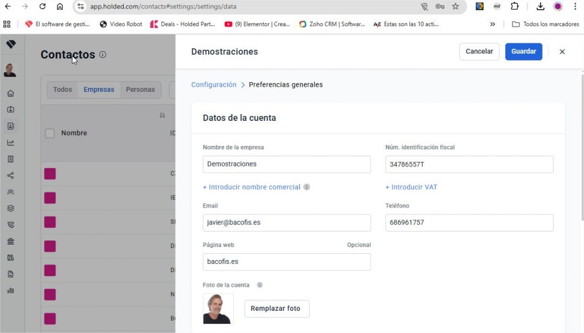Viewport: 584px width, 333px height.
Task: Switch to the Personas tab
Action: click(x=139, y=89)
